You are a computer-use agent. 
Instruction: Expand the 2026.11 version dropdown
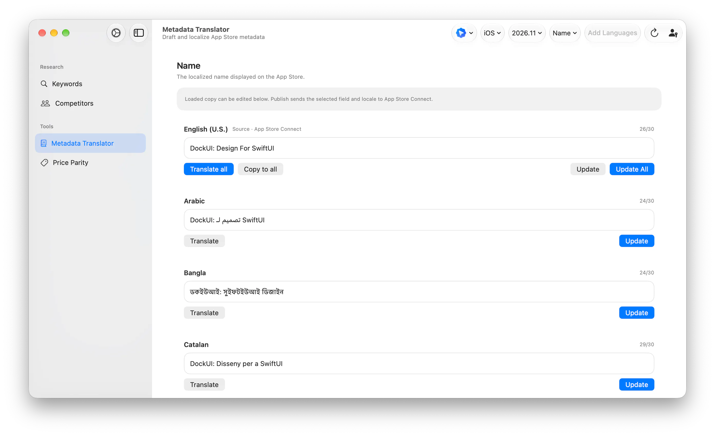pyautogui.click(x=527, y=33)
